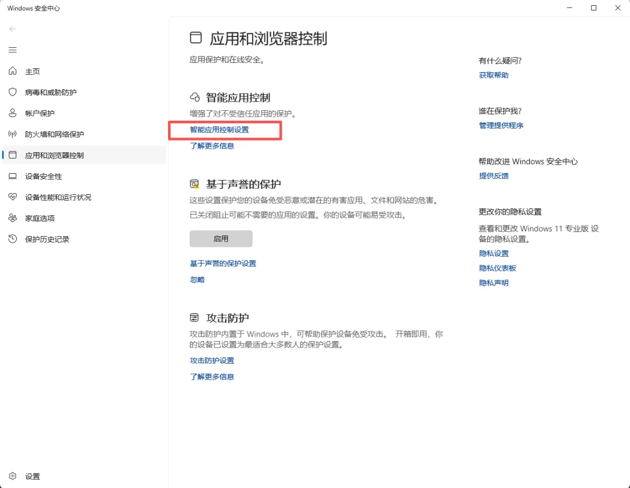Click the cloud icon next to 智能应用控制
Viewport: 630px width, 488px height.
(x=195, y=97)
